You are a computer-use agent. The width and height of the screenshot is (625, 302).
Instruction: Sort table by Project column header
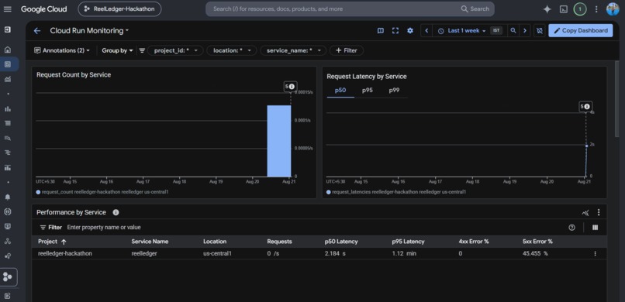52,242
